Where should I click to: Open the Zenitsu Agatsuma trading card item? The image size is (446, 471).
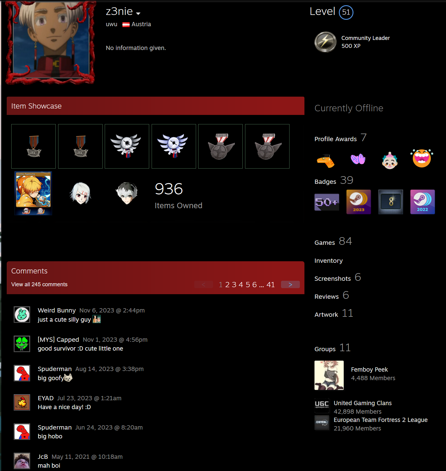tap(33, 193)
